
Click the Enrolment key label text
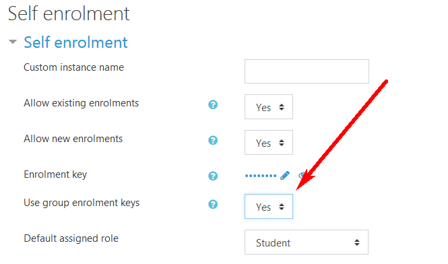55,174
